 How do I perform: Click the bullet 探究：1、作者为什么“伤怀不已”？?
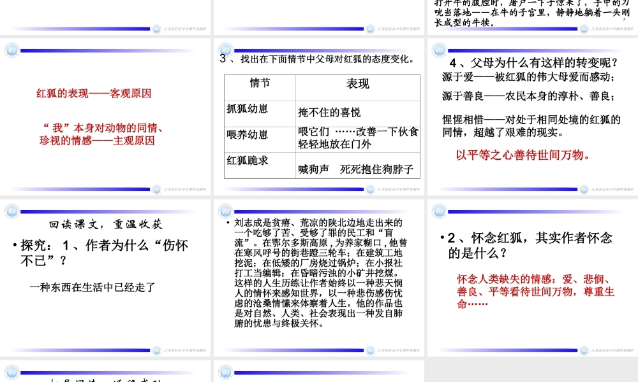[101, 253]
